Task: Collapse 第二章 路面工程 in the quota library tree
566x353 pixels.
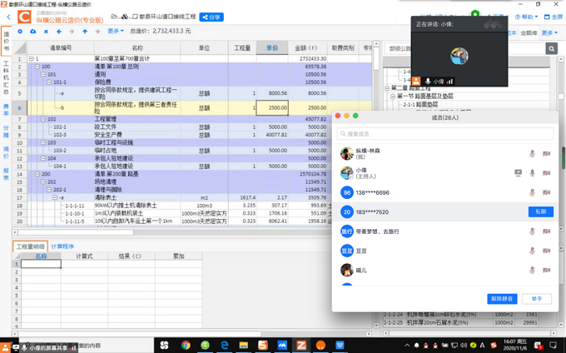Action: pyautogui.click(x=387, y=88)
